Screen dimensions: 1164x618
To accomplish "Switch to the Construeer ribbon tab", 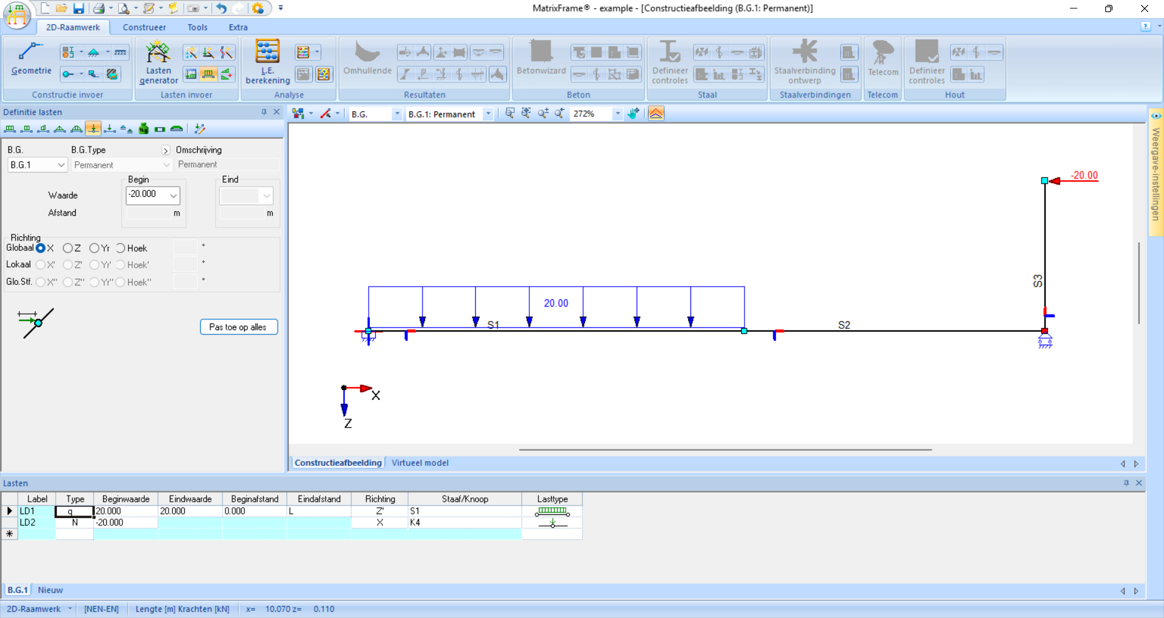I will (x=144, y=27).
